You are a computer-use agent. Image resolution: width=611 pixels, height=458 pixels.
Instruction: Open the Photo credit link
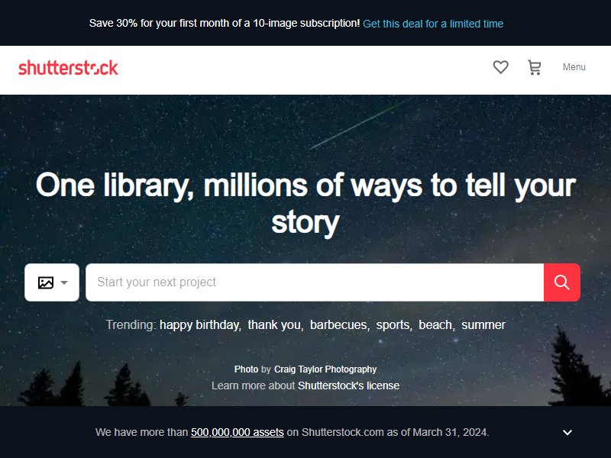click(x=246, y=369)
